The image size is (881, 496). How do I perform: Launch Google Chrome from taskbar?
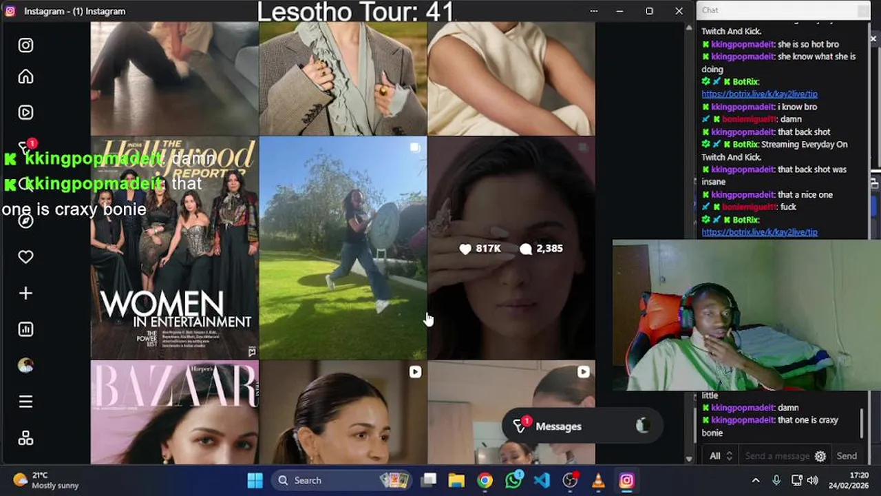coord(485,480)
